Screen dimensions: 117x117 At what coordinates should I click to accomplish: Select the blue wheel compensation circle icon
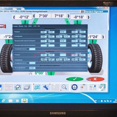(74, 87)
